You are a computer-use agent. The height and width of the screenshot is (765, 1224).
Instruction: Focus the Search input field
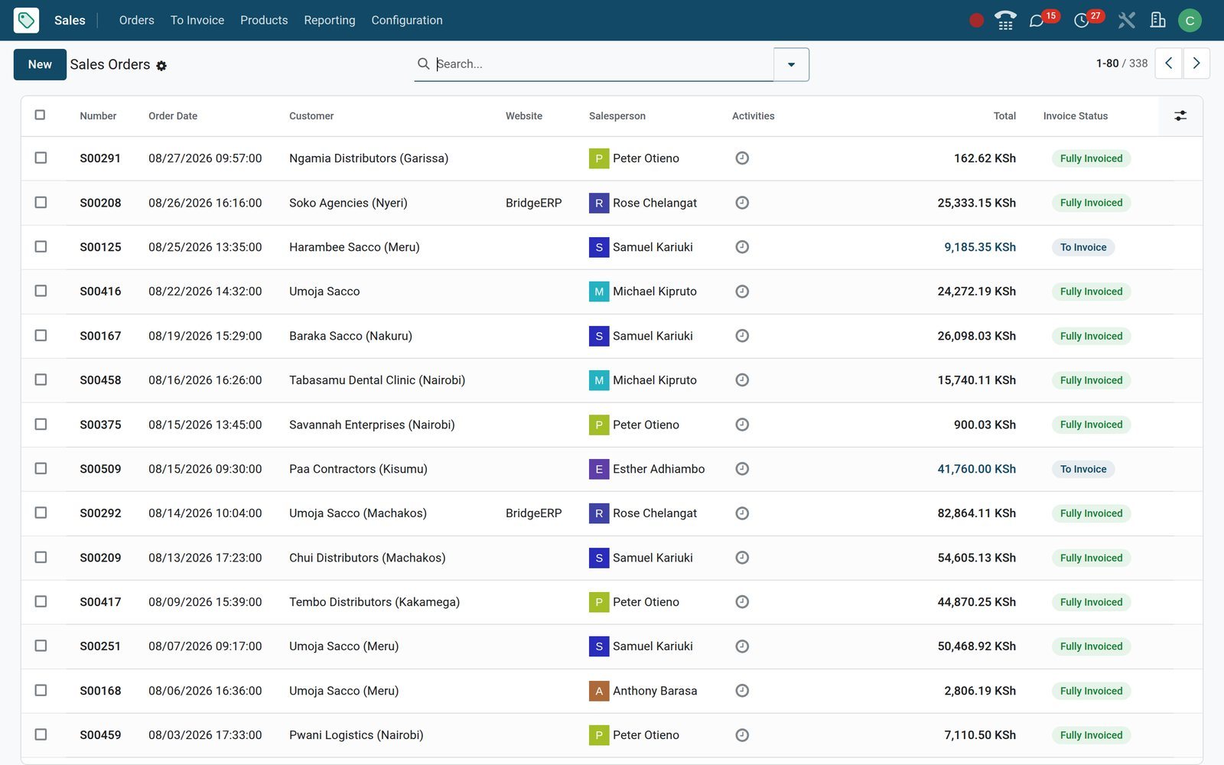coord(603,63)
